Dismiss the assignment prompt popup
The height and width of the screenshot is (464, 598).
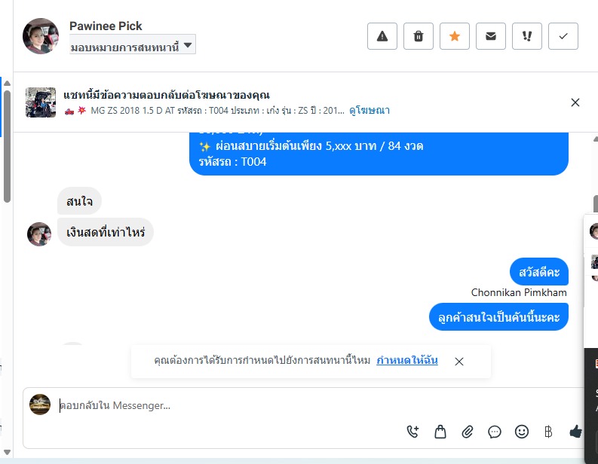[x=459, y=362]
